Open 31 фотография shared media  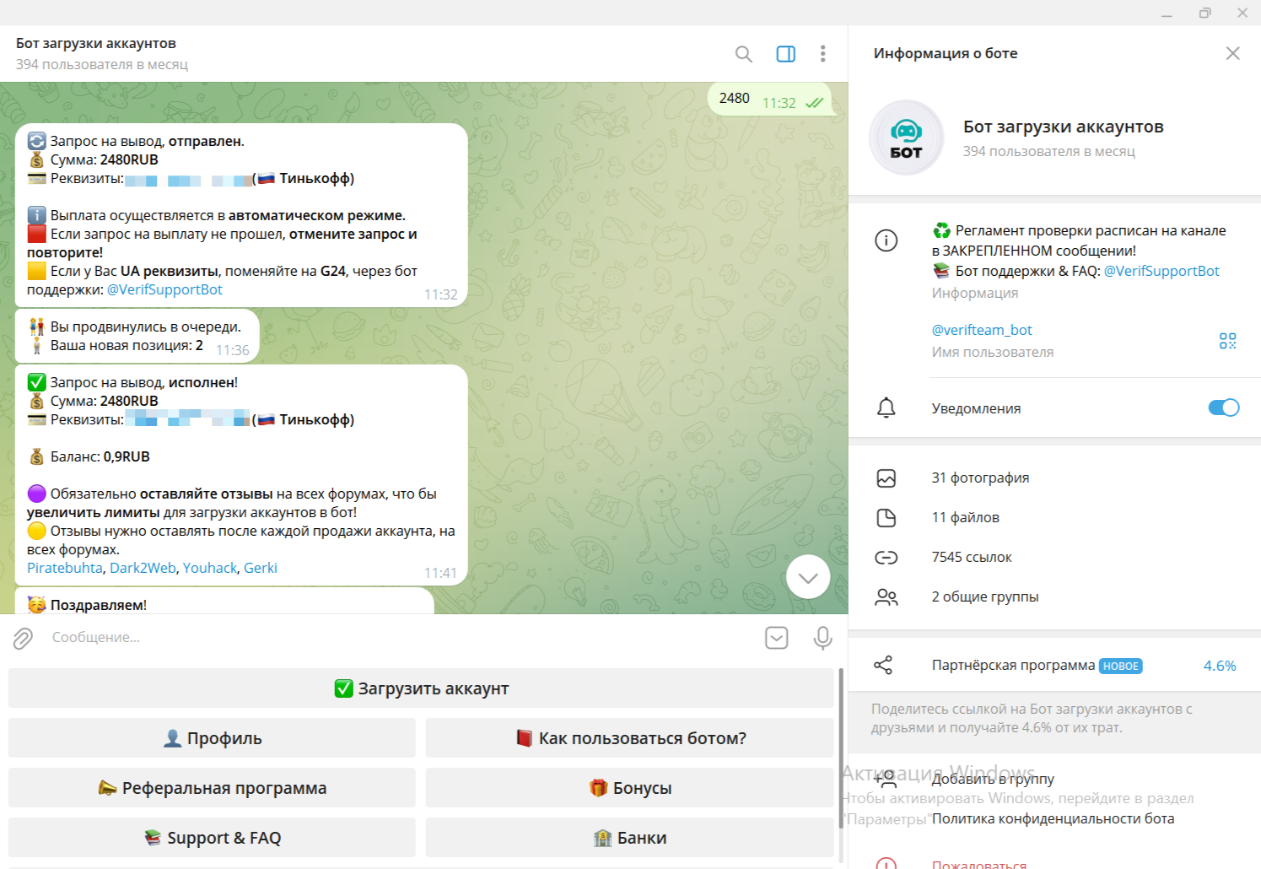pos(980,478)
